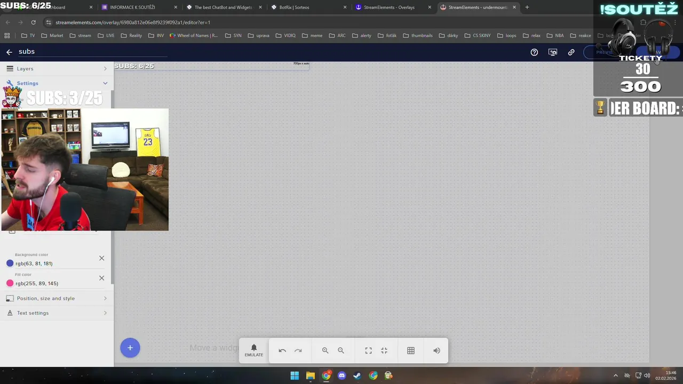Click the Text settings letter icon
The height and width of the screenshot is (384, 683).
tap(10, 313)
